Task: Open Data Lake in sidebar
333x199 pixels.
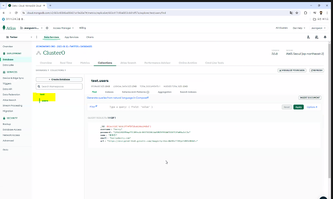Action: tap(8, 65)
